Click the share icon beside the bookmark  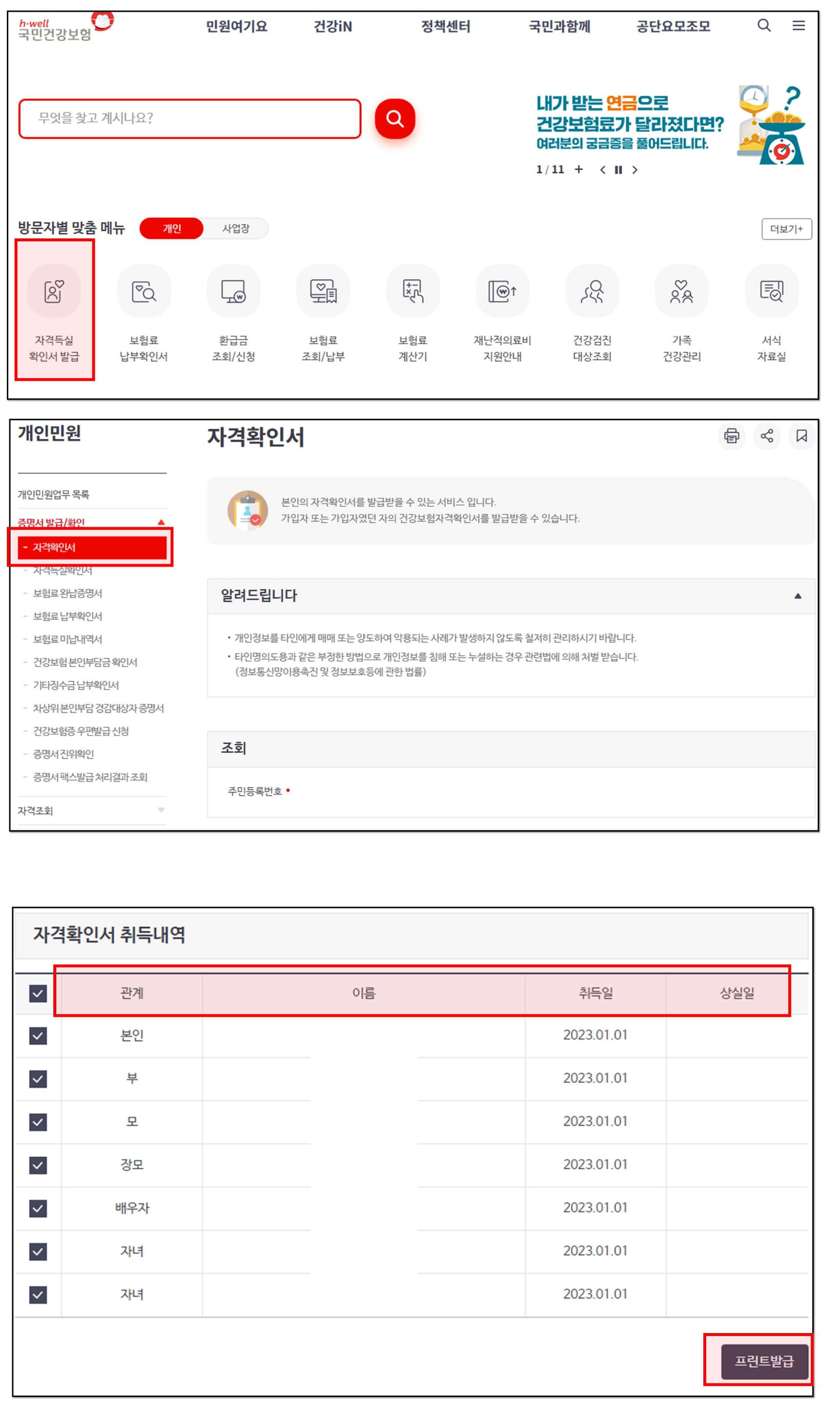tap(767, 438)
